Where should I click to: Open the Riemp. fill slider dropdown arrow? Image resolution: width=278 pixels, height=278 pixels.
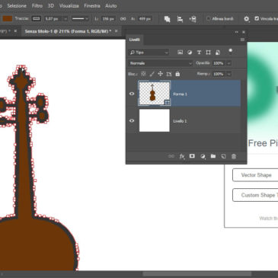228,74
